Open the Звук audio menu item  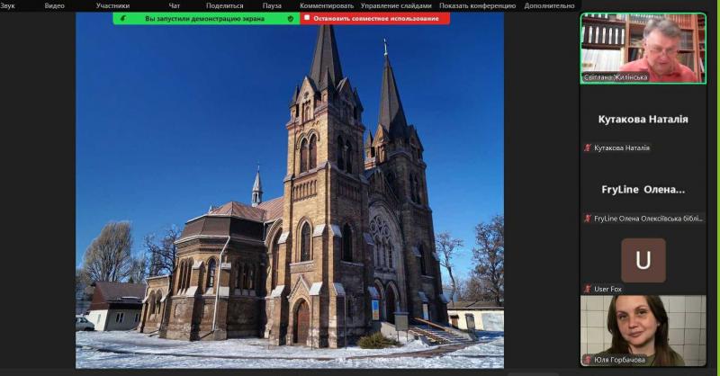pyautogui.click(x=7, y=6)
